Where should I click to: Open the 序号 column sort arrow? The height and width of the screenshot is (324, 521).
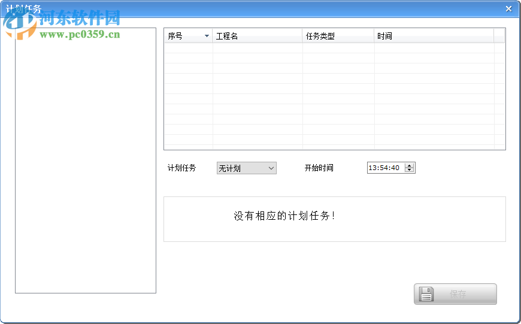207,36
